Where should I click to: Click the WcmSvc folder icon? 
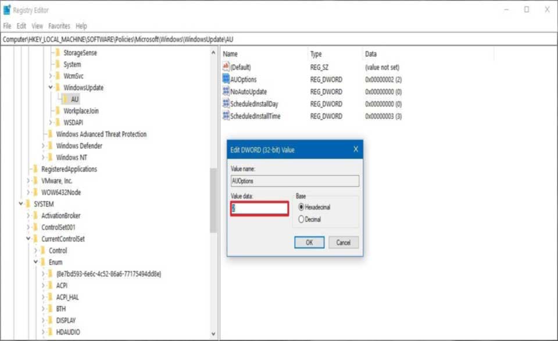point(58,76)
